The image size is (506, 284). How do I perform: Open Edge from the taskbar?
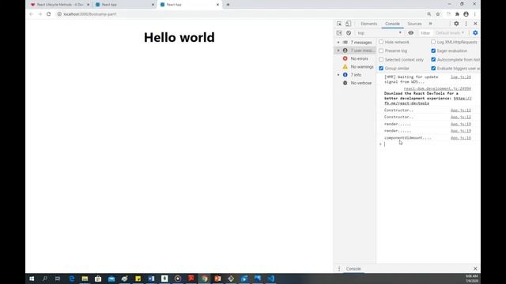coord(72,278)
